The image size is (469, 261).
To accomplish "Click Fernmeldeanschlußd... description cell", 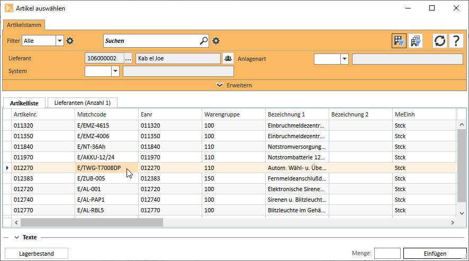I will point(297,178).
